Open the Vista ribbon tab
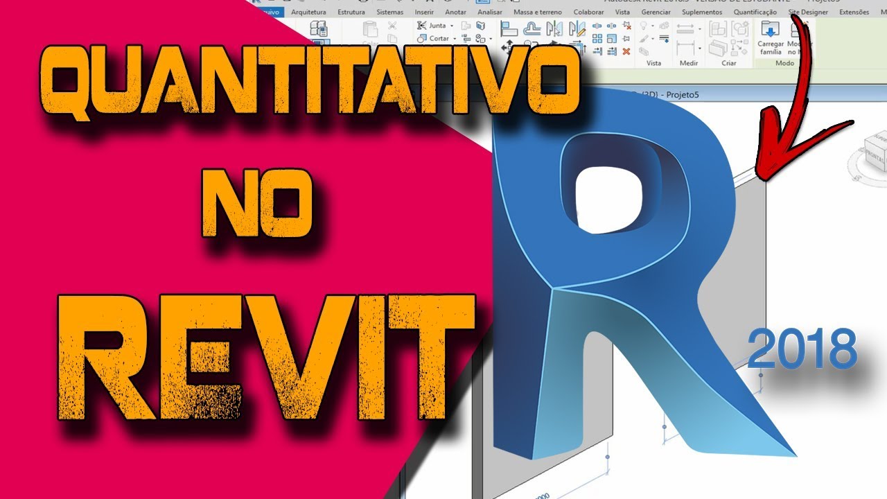Image resolution: width=887 pixels, height=499 pixels. point(623,12)
